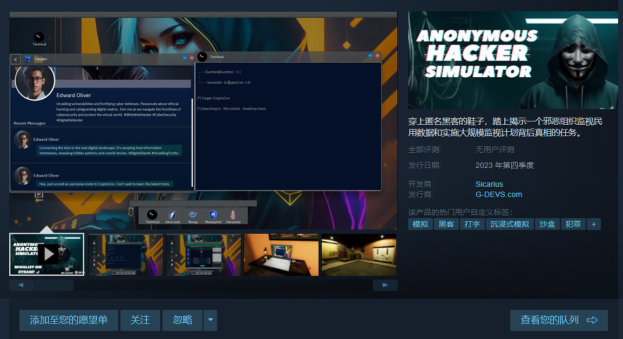The height and width of the screenshot is (339, 623).
Task: Click the Tweeter app icon in the titlebar
Action: [x=26, y=58]
